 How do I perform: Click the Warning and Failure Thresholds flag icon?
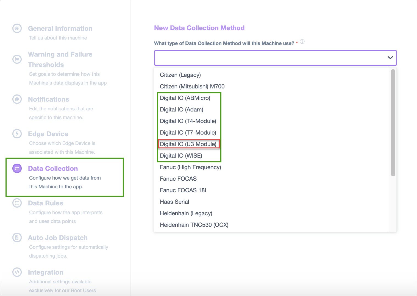17,59
